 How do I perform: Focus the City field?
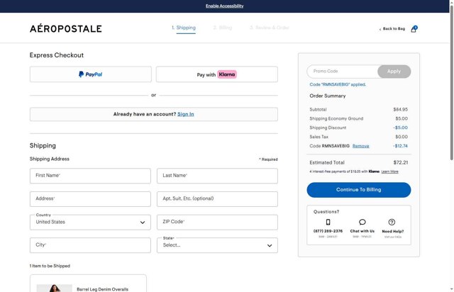coord(90,245)
